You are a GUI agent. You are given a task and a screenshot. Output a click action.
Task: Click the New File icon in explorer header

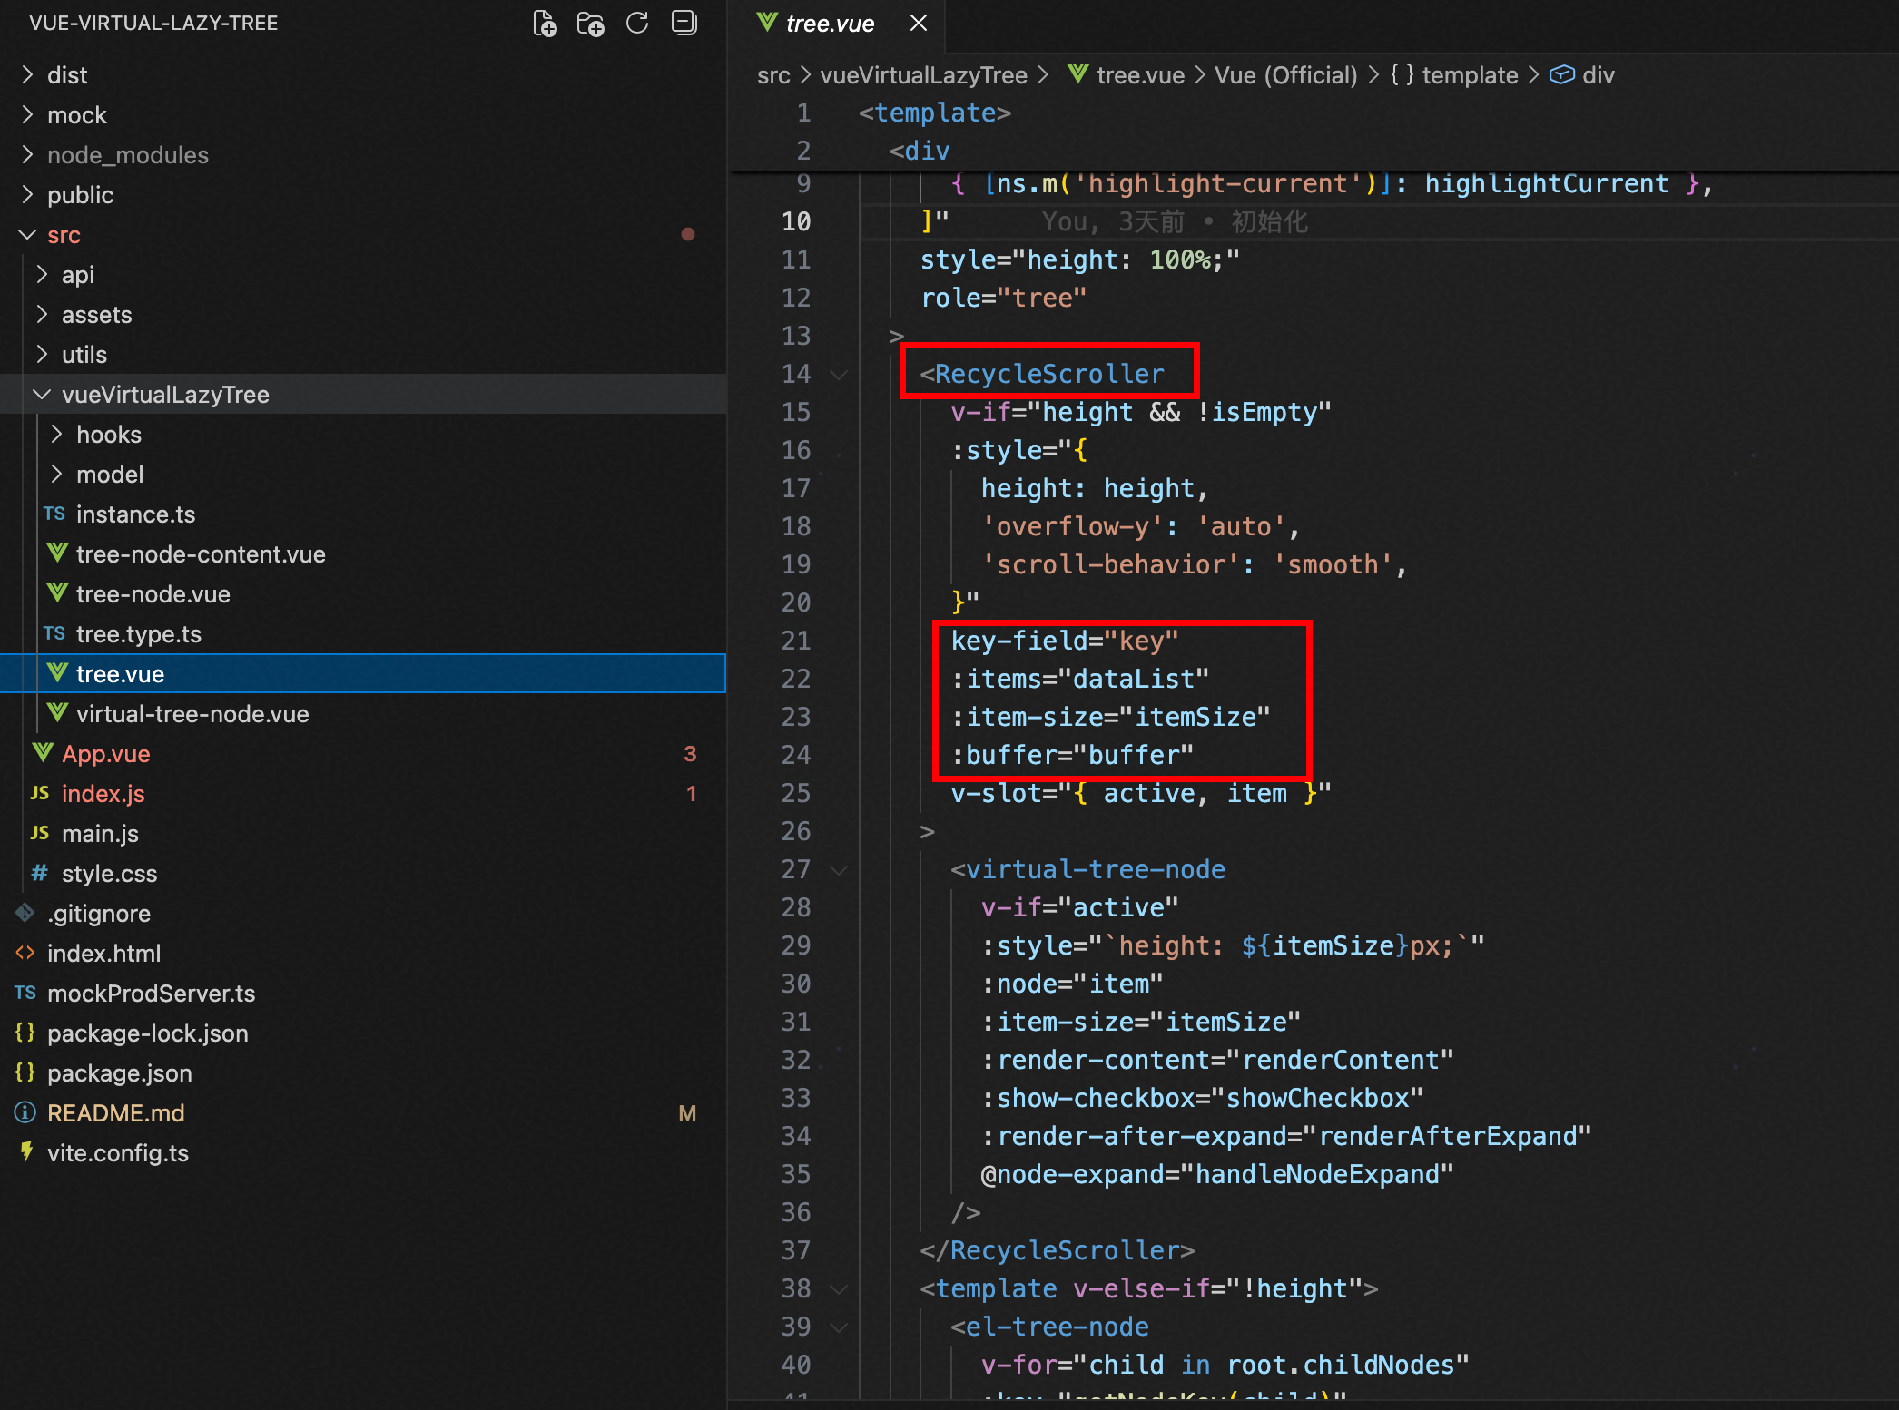coord(545,24)
